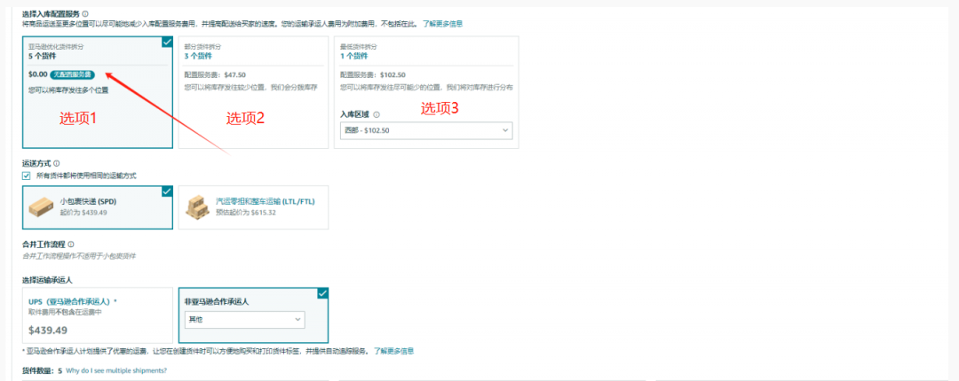The width and height of the screenshot is (959, 381).
Task: Click the 合并工作流程操作不适用于小包裹货件 note
Action: [x=79, y=256]
